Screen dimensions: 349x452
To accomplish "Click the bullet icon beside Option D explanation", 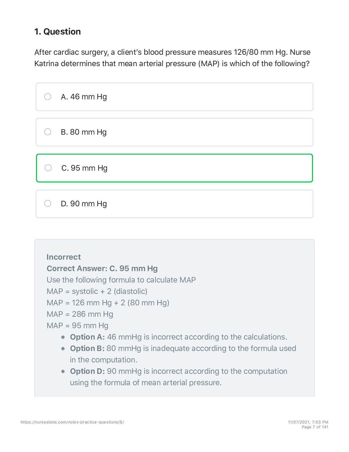I will (x=63, y=372).
